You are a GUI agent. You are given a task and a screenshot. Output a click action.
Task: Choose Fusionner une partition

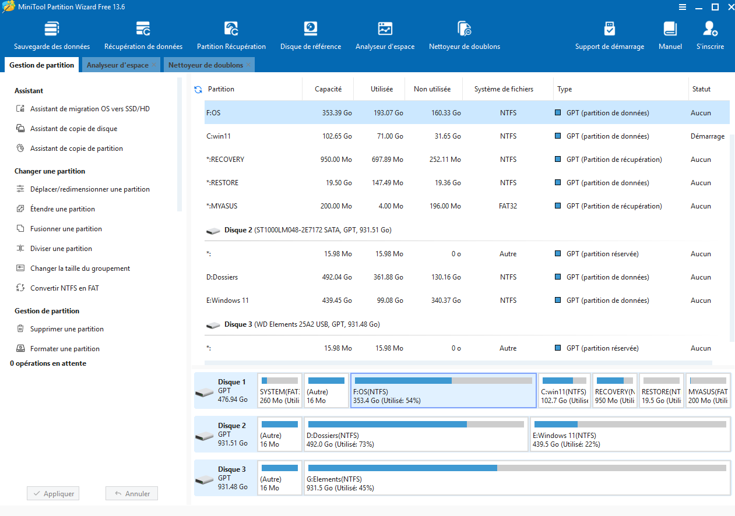click(x=66, y=229)
